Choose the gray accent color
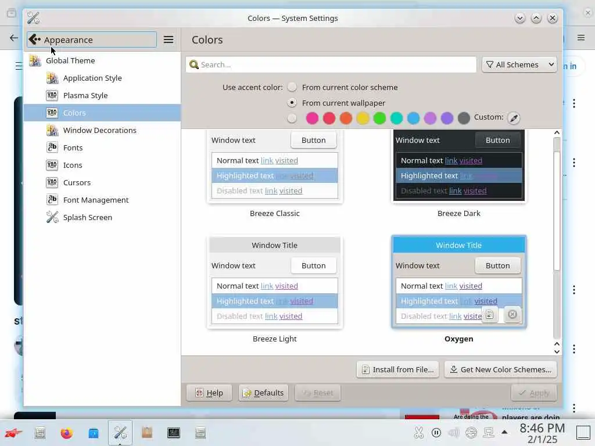595x446 pixels. pyautogui.click(x=464, y=118)
